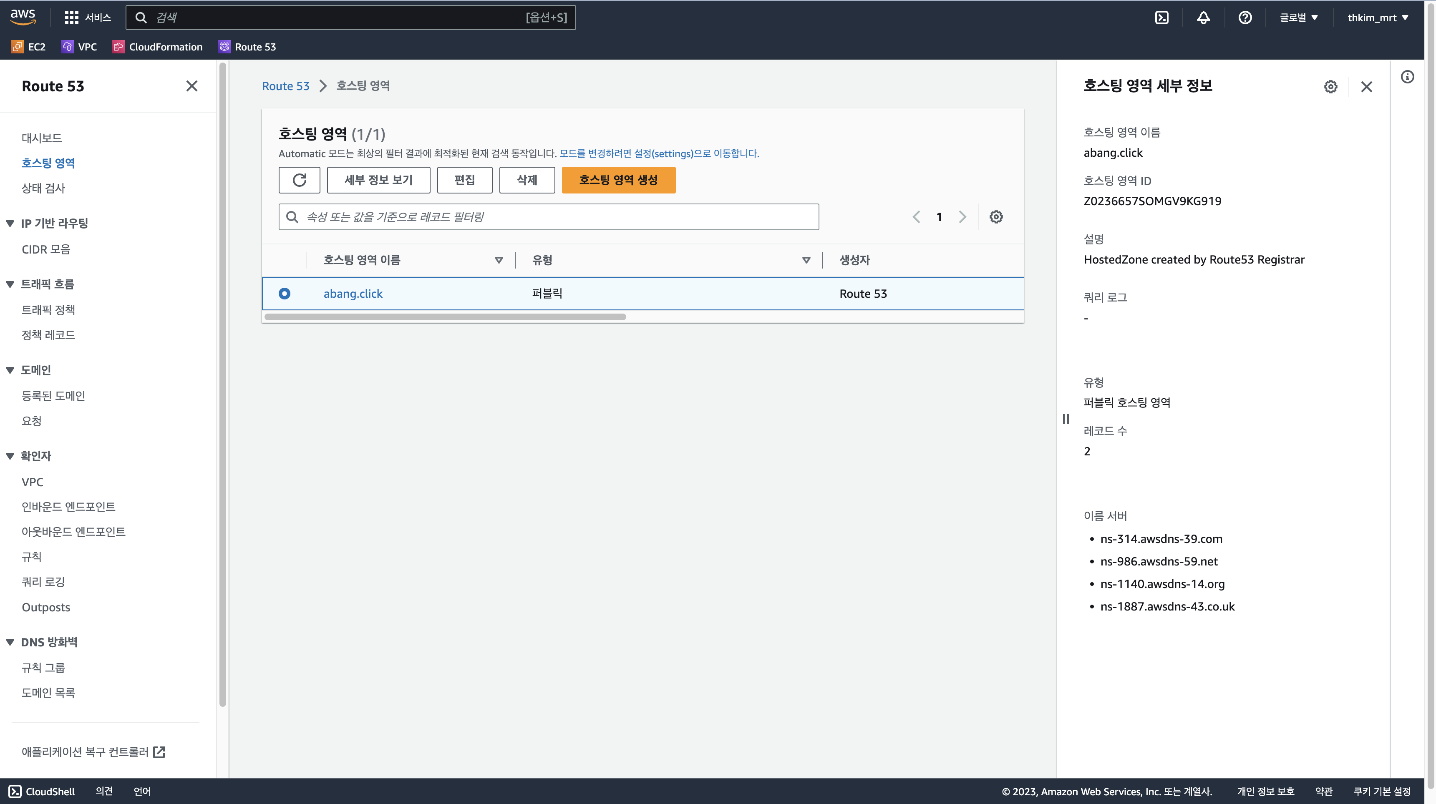This screenshot has height=804, width=1436.
Task: Open details panel settings gear
Action: pos(1330,86)
